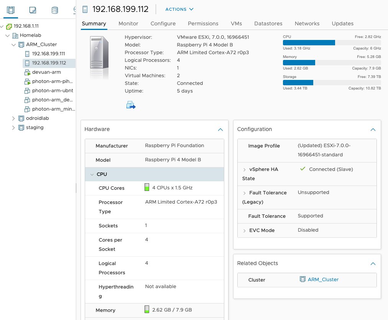
Task: Switch to the Configure tab
Action: [x=163, y=23]
